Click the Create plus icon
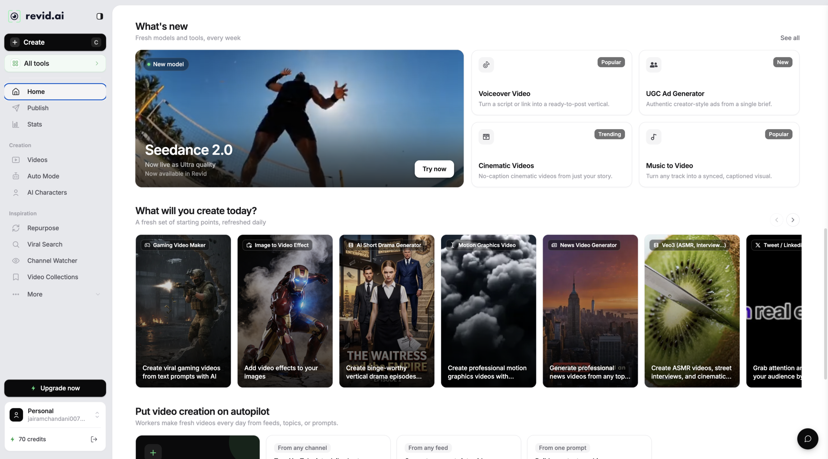 (x=15, y=42)
